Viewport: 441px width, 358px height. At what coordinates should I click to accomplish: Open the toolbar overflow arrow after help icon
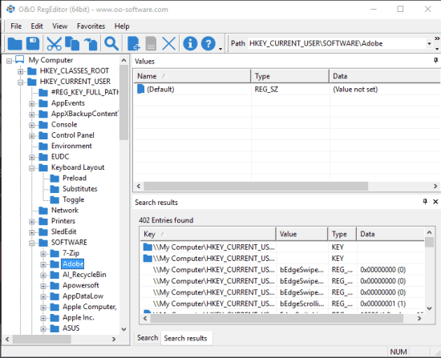pos(220,49)
